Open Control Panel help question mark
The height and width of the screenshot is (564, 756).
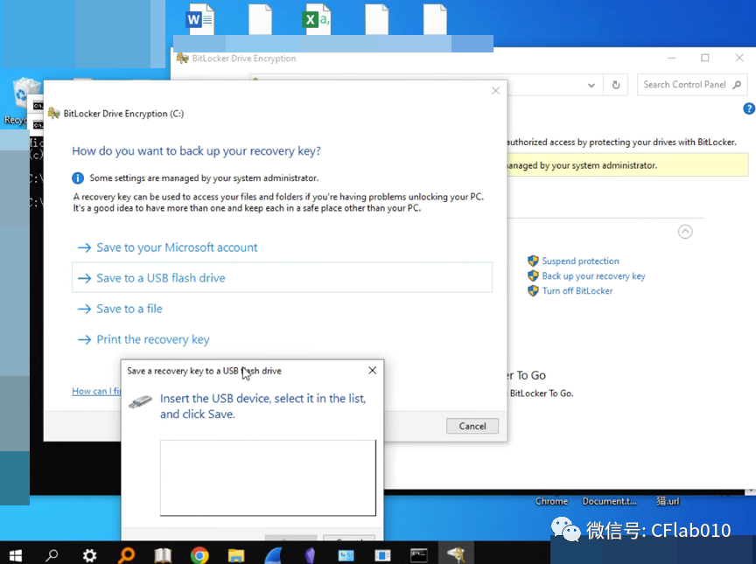(x=749, y=108)
